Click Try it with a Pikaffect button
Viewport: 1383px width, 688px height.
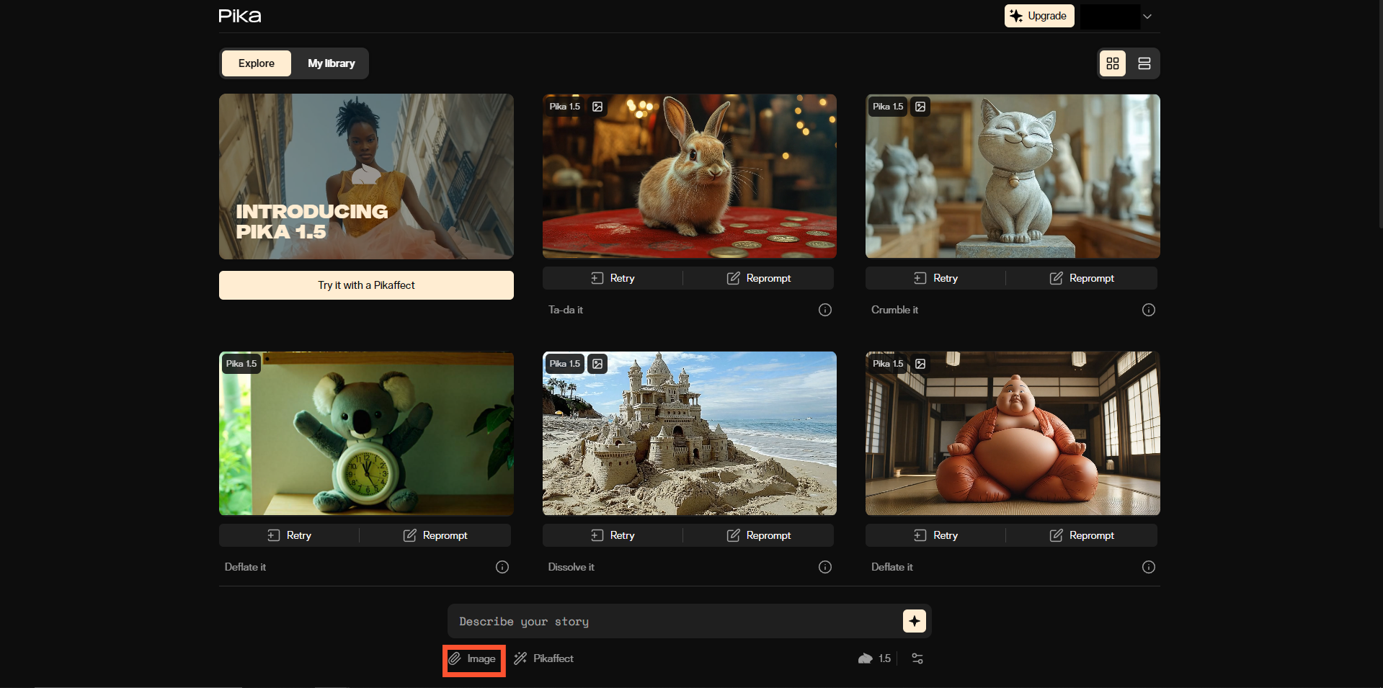coord(366,285)
